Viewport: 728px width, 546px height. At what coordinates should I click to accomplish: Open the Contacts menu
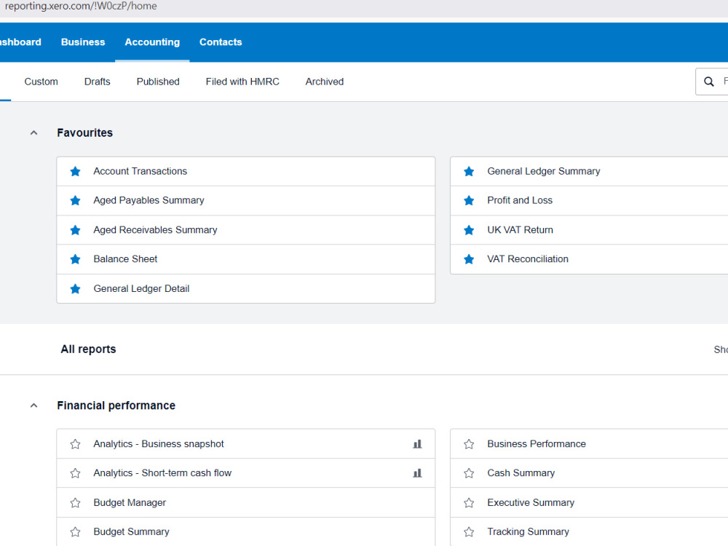point(221,42)
